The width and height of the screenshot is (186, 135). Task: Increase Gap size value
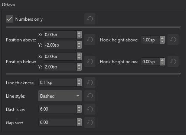(79, 121)
